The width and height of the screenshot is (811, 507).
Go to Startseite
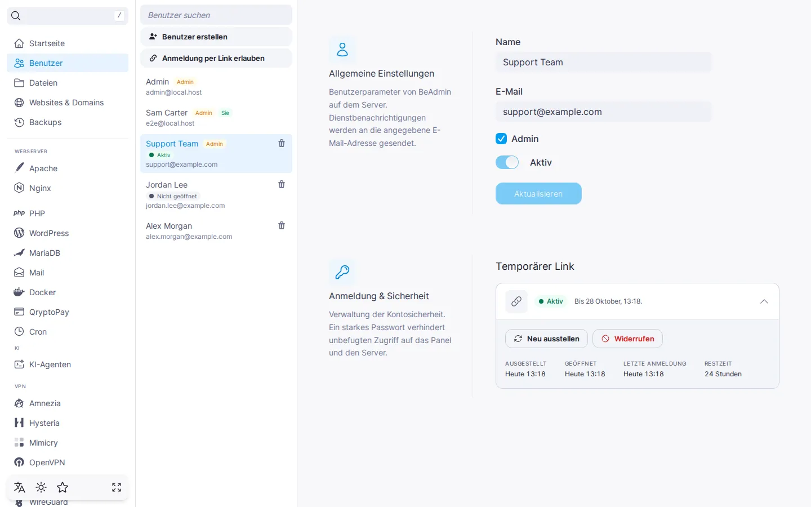click(68, 43)
